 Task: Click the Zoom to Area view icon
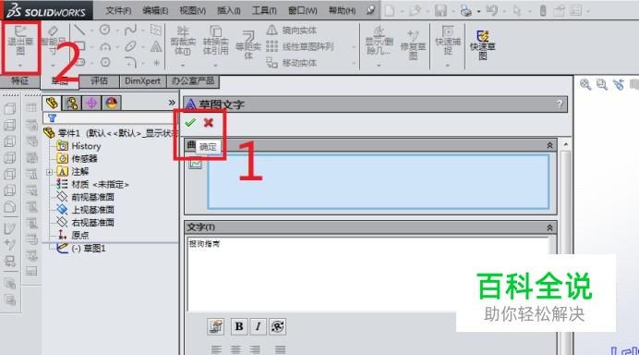coord(601,84)
